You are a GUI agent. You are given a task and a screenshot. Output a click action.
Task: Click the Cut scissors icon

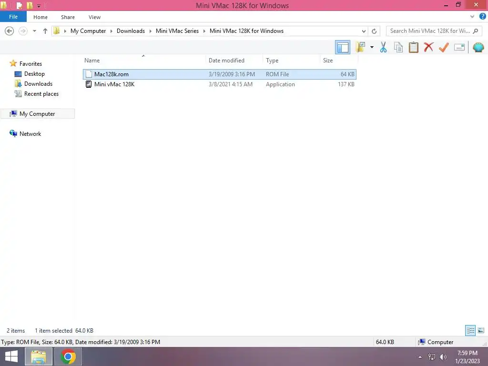[x=383, y=47]
